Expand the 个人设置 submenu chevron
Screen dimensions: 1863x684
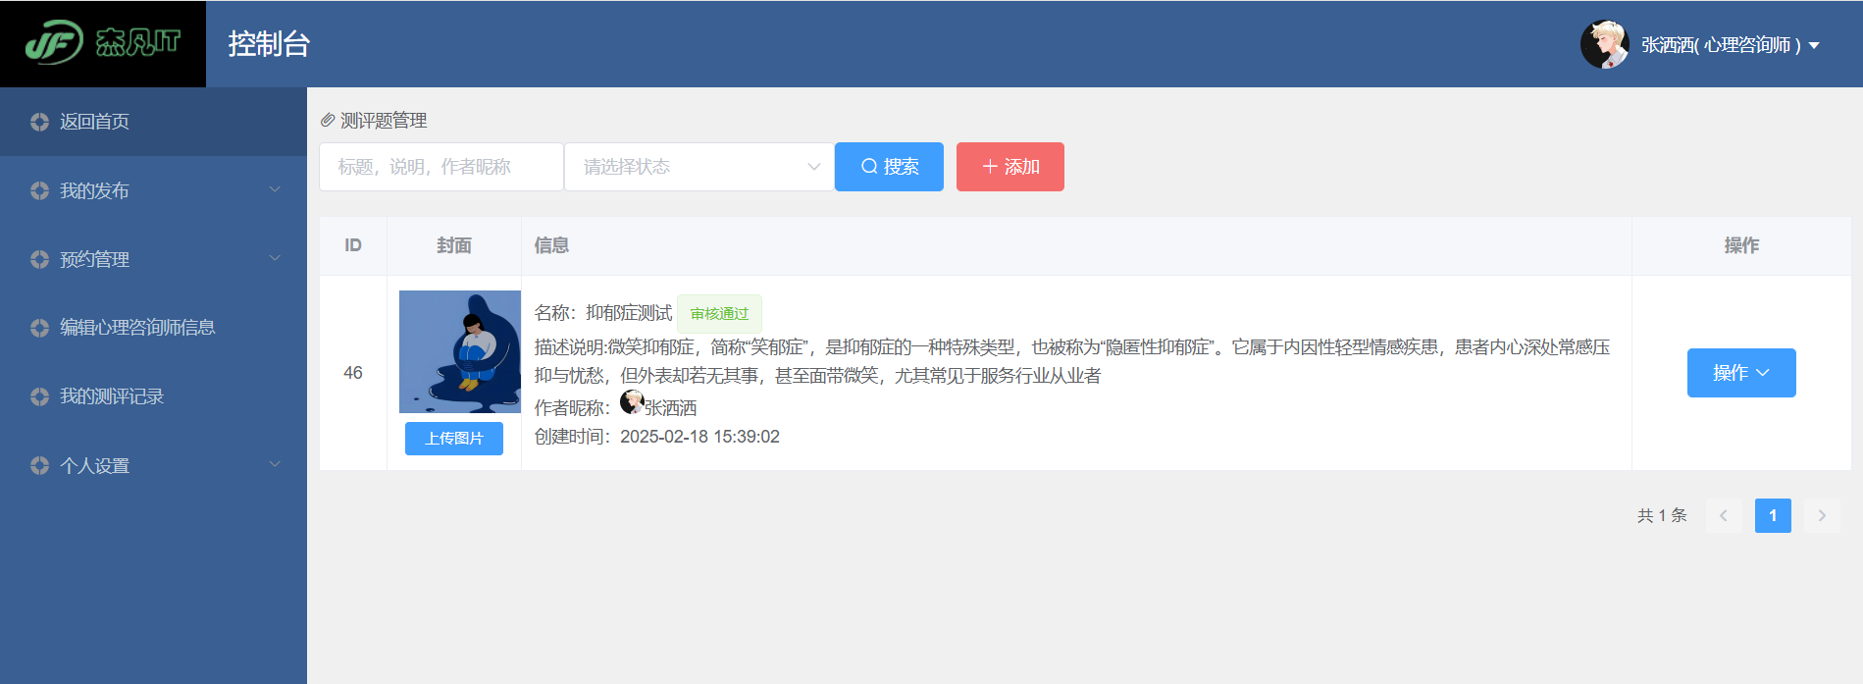coord(275,464)
